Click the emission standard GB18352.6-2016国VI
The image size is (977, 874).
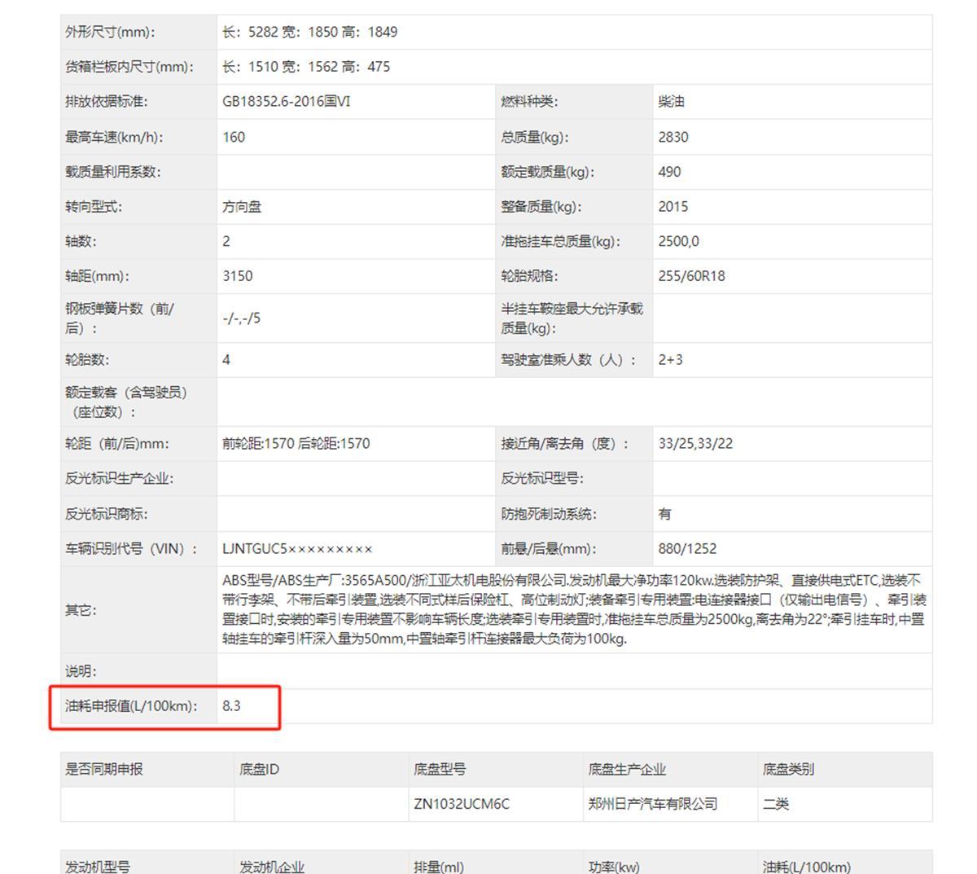coord(287,102)
